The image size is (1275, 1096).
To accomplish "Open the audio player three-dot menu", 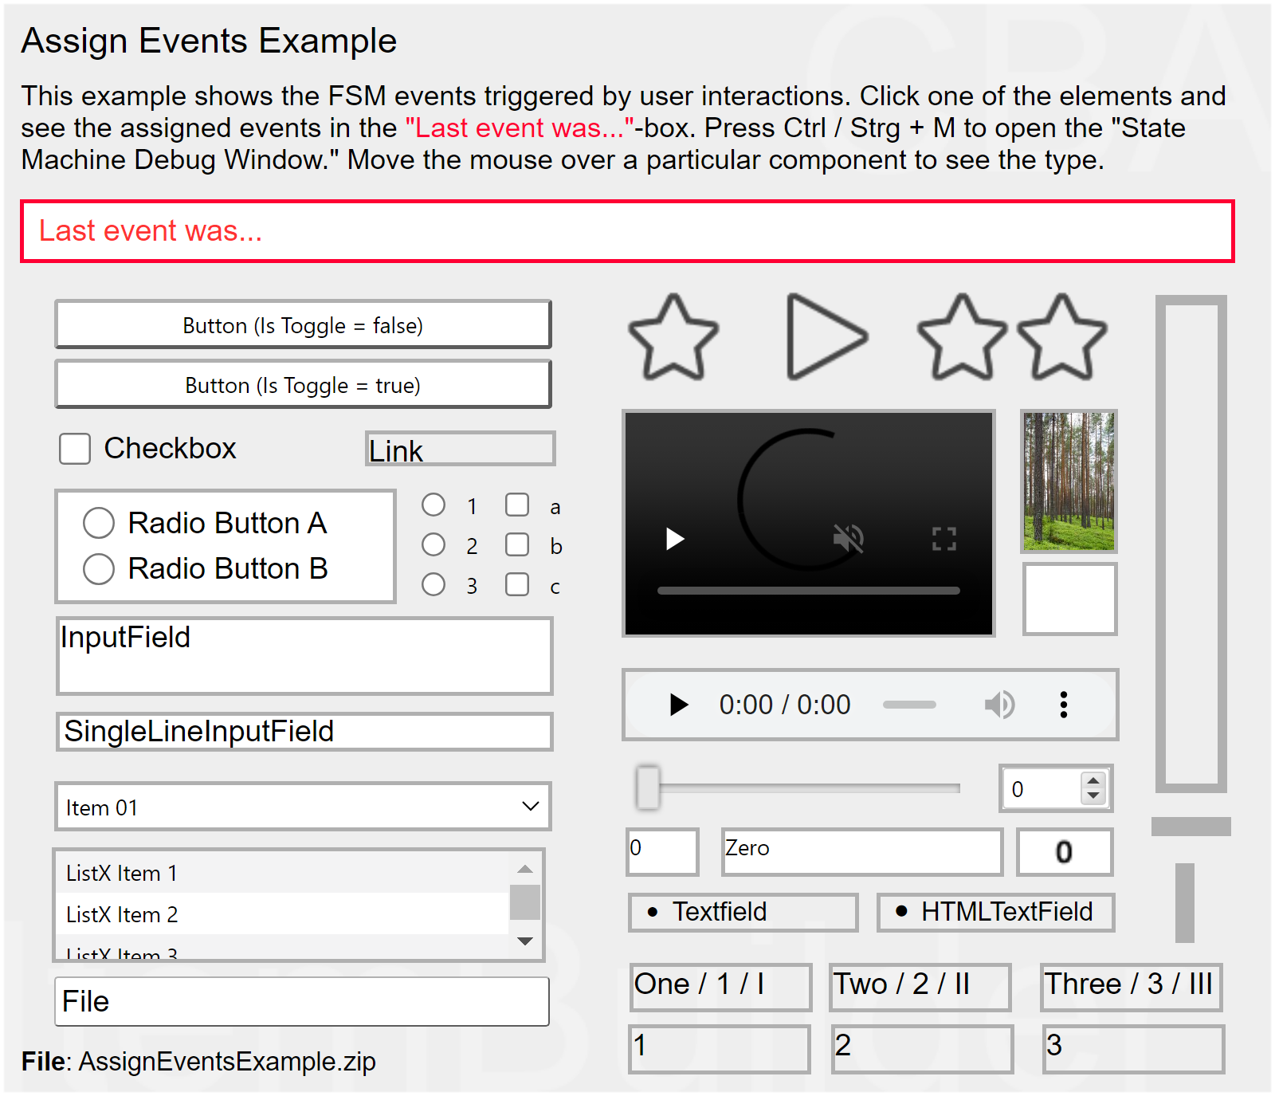I will point(1063,705).
